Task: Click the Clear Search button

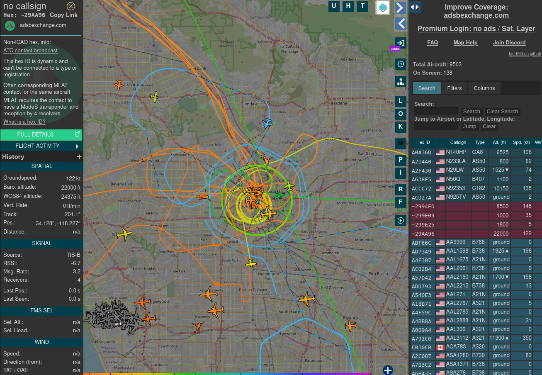Action: click(x=502, y=112)
